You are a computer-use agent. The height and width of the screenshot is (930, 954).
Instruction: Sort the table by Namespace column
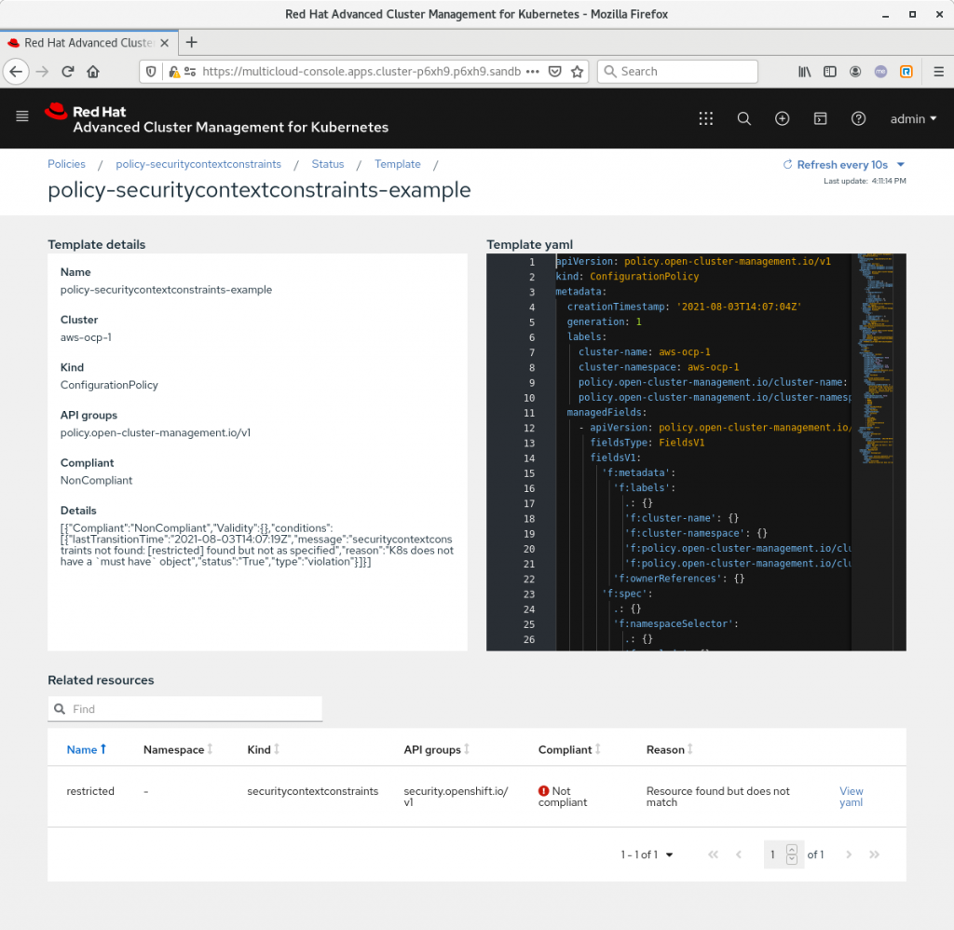[x=178, y=749]
